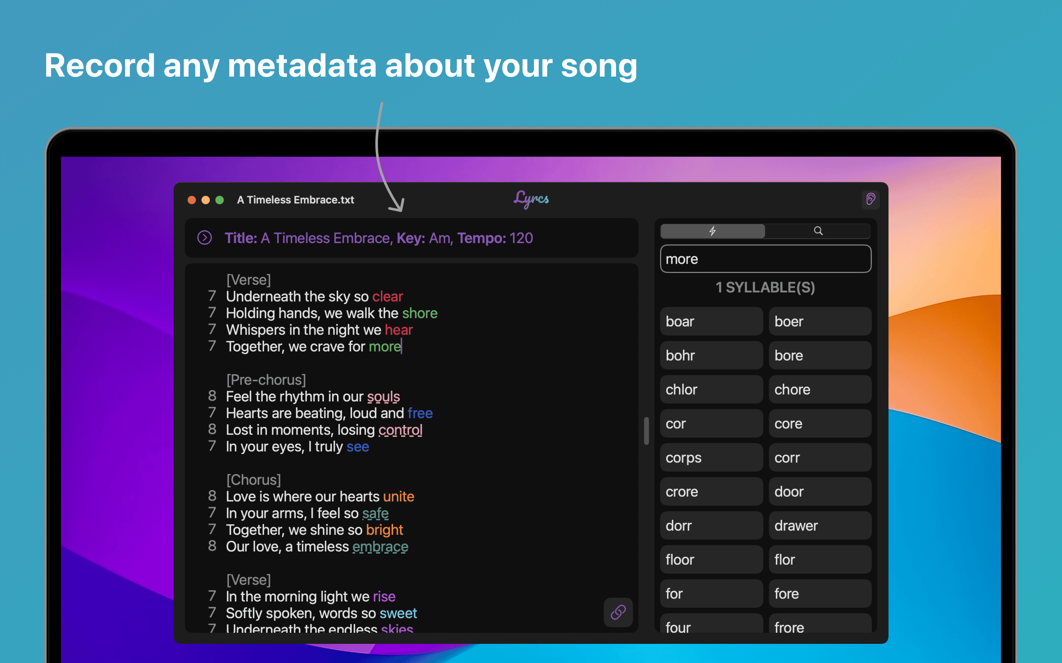Insert the rhyme word 'cor'

pos(711,424)
